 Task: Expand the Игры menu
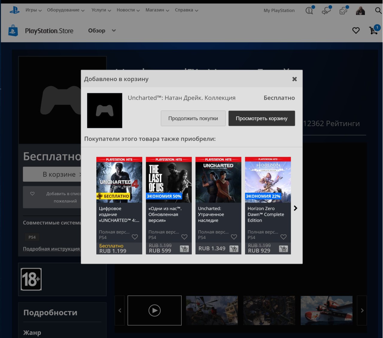pos(34,10)
